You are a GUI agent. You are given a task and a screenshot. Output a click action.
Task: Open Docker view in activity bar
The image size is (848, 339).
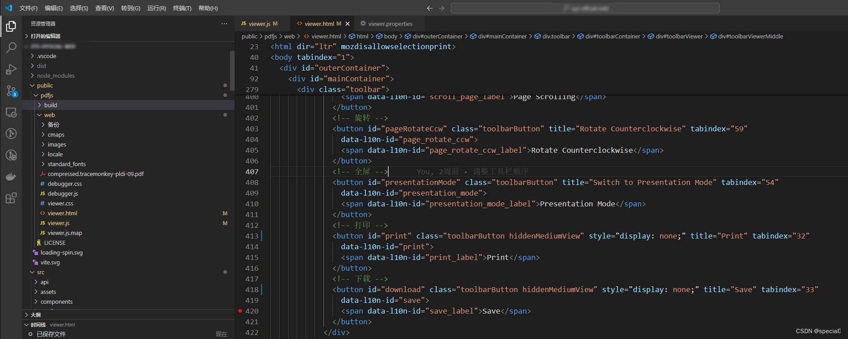click(x=11, y=177)
